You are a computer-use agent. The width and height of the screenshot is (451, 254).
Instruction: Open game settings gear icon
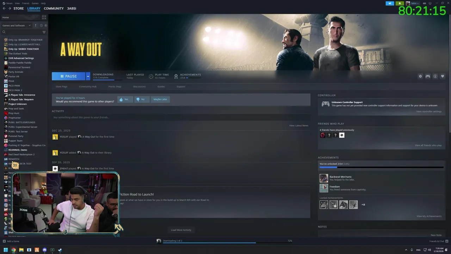(420, 76)
